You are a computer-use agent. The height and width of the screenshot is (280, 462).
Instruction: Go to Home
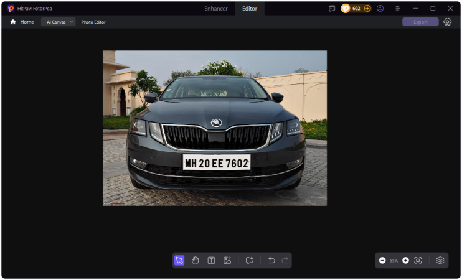point(27,22)
